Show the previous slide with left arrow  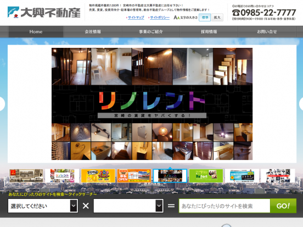tap(2, 104)
